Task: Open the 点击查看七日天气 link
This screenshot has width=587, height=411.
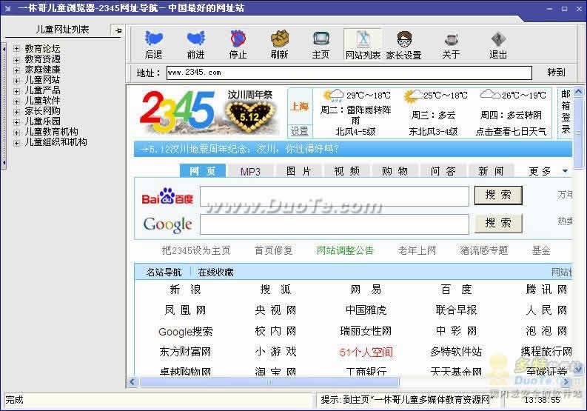Action: [x=511, y=132]
